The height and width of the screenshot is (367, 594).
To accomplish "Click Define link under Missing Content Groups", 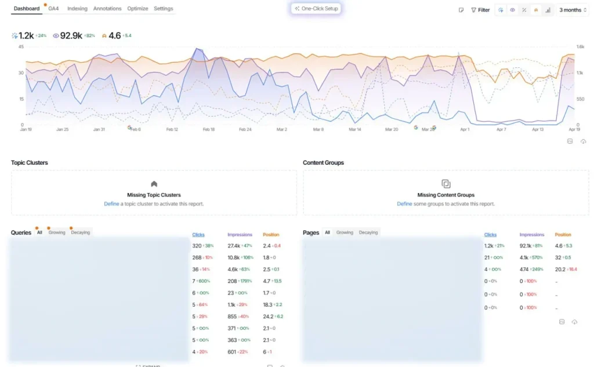I will click(404, 204).
